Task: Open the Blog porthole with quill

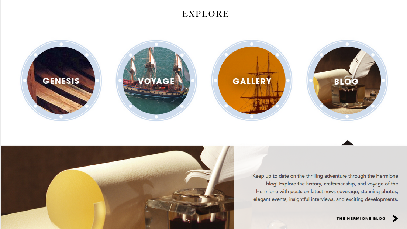Action: click(347, 80)
